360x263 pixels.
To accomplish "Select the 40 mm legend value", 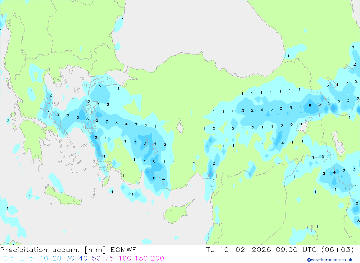I will (83, 258).
